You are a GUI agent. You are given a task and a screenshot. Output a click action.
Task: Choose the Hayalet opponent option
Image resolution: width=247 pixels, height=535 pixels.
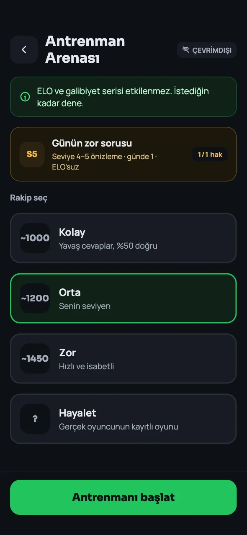(x=123, y=419)
